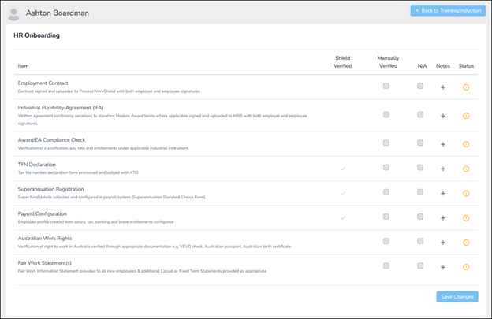The height and width of the screenshot is (319, 492).
Task: Go back to Training/Induction
Action: coord(448,11)
